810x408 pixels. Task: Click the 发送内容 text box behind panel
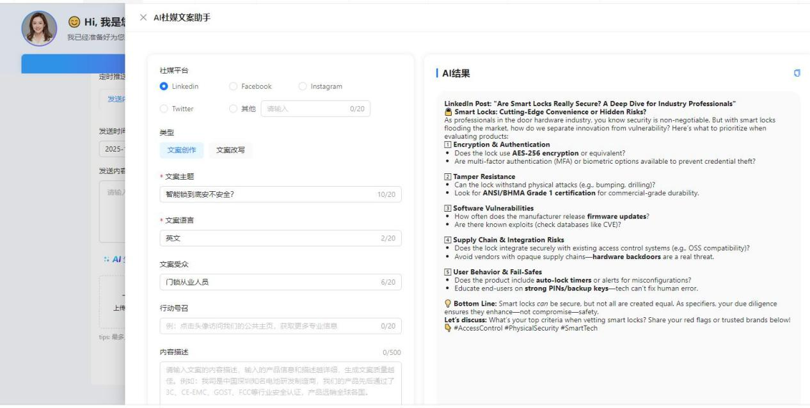[x=112, y=211]
